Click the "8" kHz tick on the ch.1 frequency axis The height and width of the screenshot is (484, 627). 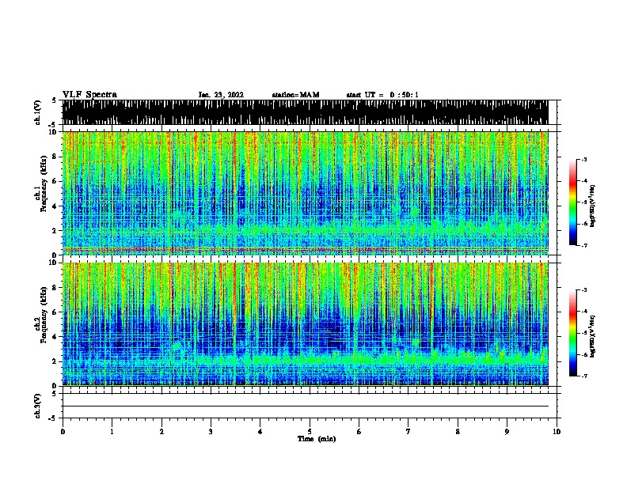(55, 157)
